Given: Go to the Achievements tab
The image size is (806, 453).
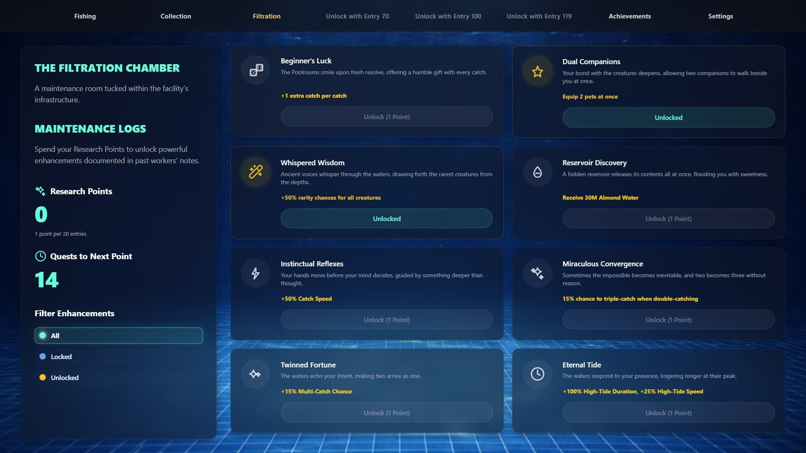Looking at the screenshot, I should click(x=630, y=16).
